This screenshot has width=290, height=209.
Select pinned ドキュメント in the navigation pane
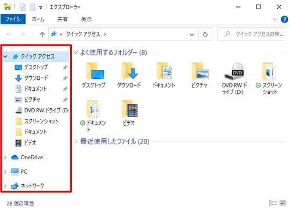(35, 89)
